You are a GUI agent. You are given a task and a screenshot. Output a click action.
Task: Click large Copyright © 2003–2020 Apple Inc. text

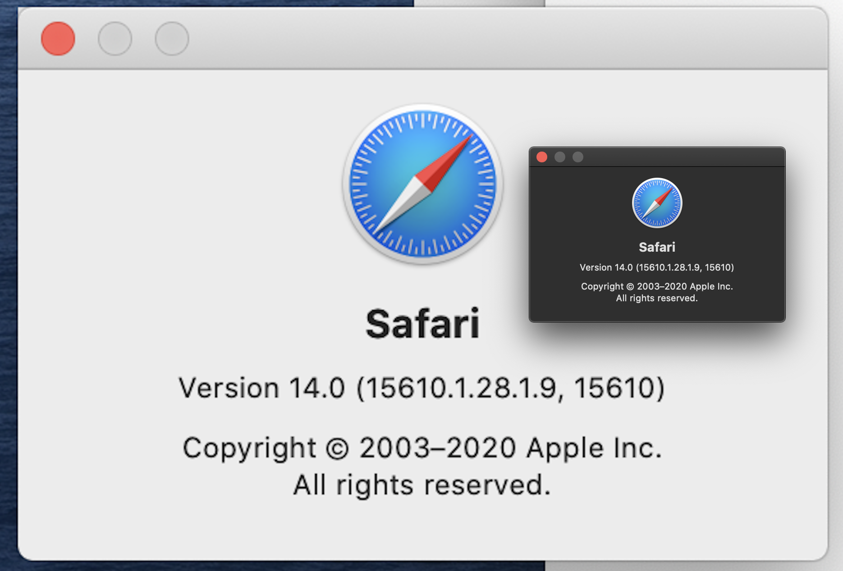[422, 448]
